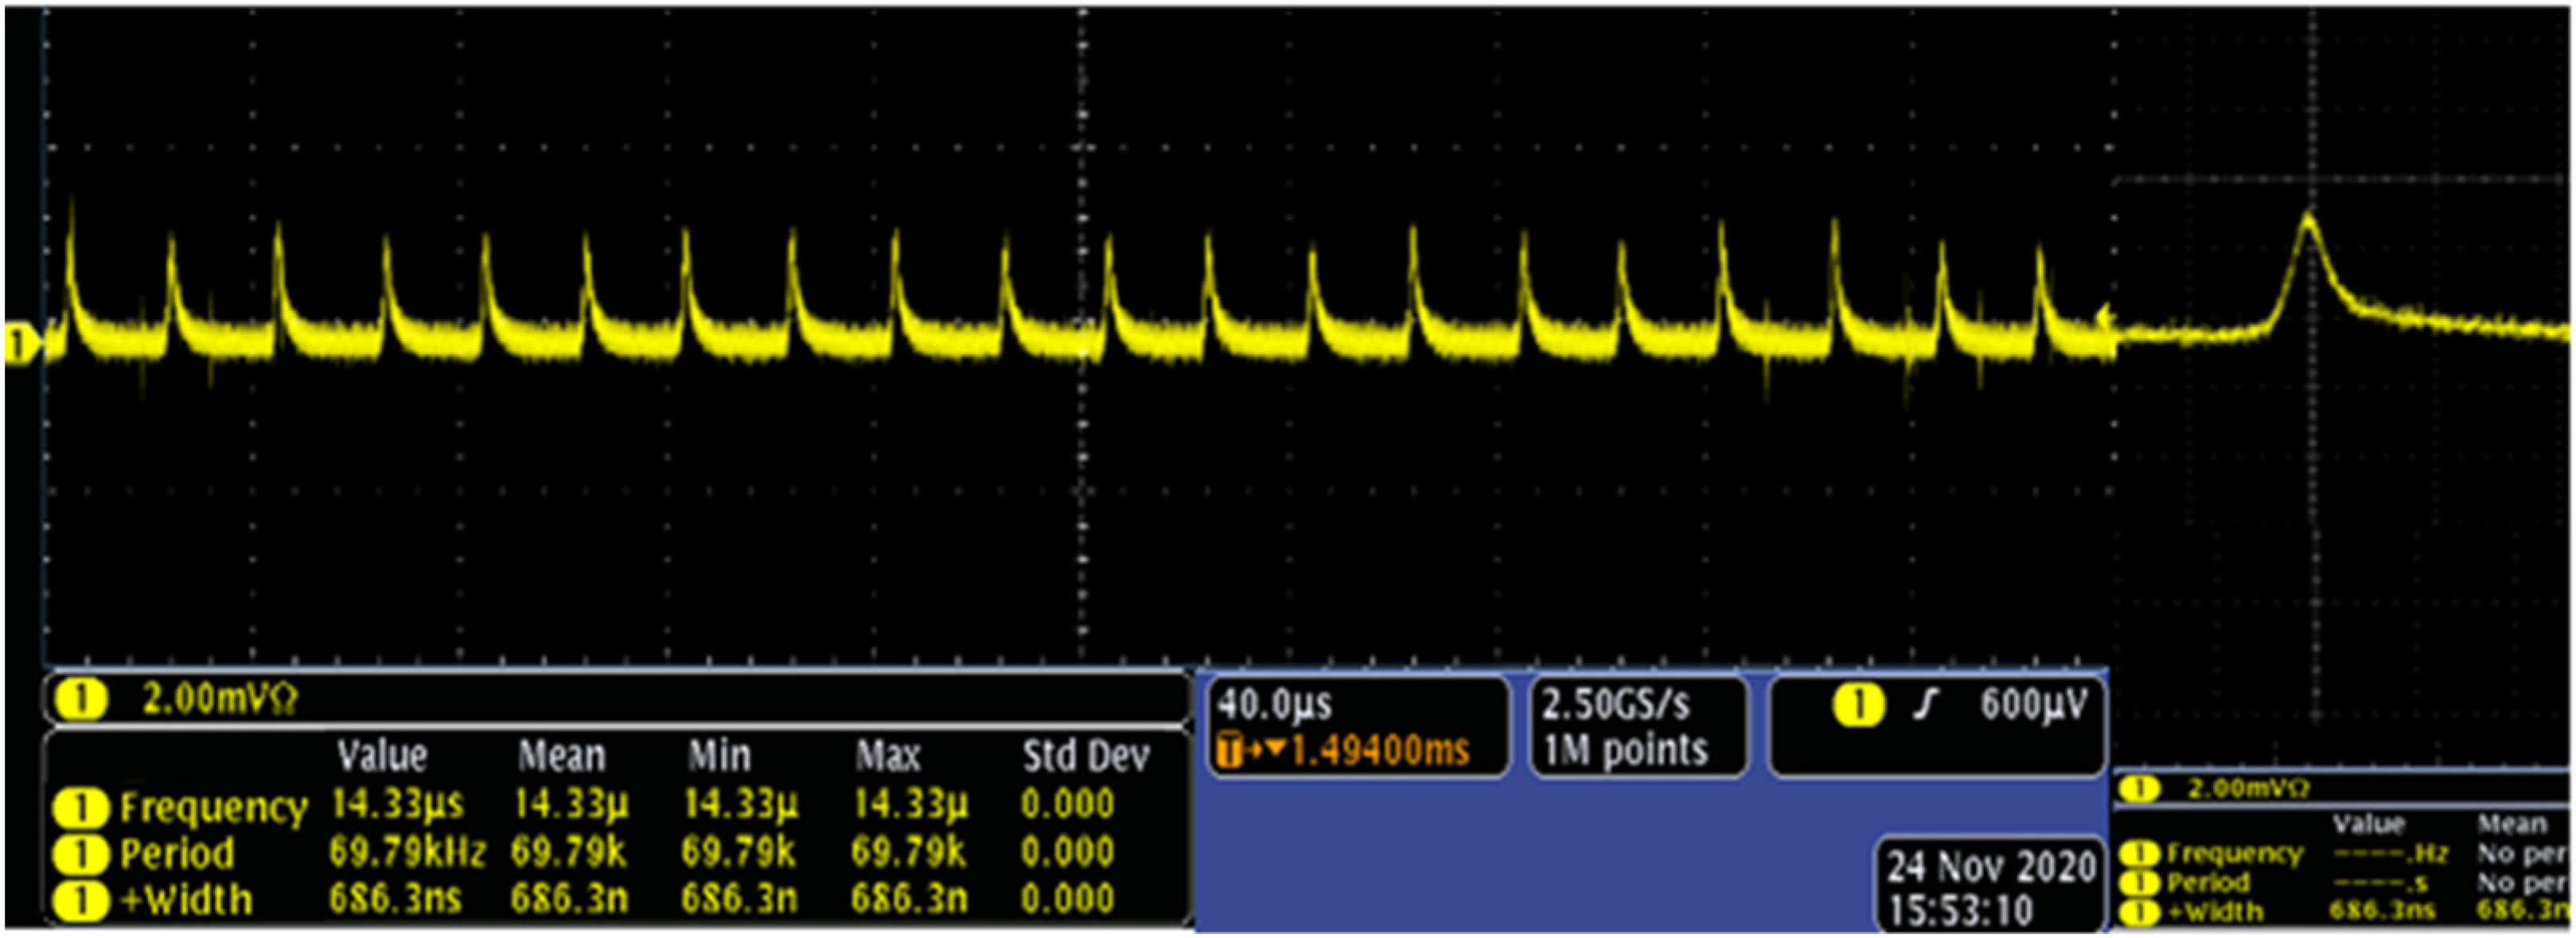Image resolution: width=2576 pixels, height=938 pixels.
Task: Select the Frequency measurement label
Action: (214, 807)
